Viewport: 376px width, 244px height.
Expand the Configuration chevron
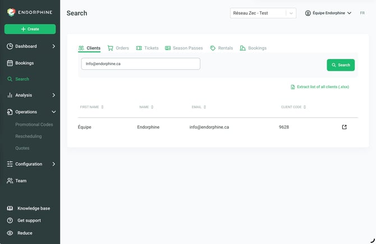54,164
